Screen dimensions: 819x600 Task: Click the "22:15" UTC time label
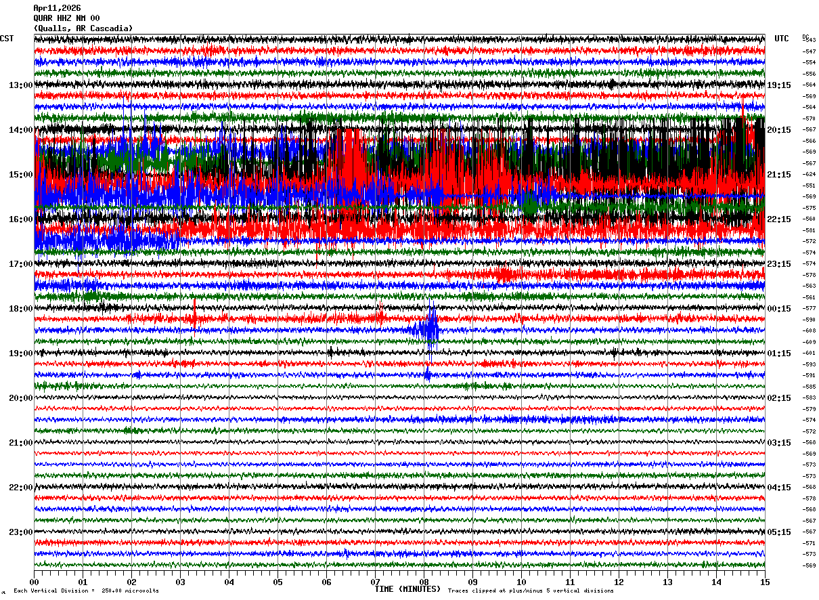tap(779, 219)
